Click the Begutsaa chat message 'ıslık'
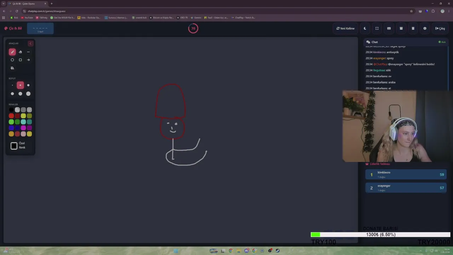The image size is (453, 255). [x=388, y=70]
